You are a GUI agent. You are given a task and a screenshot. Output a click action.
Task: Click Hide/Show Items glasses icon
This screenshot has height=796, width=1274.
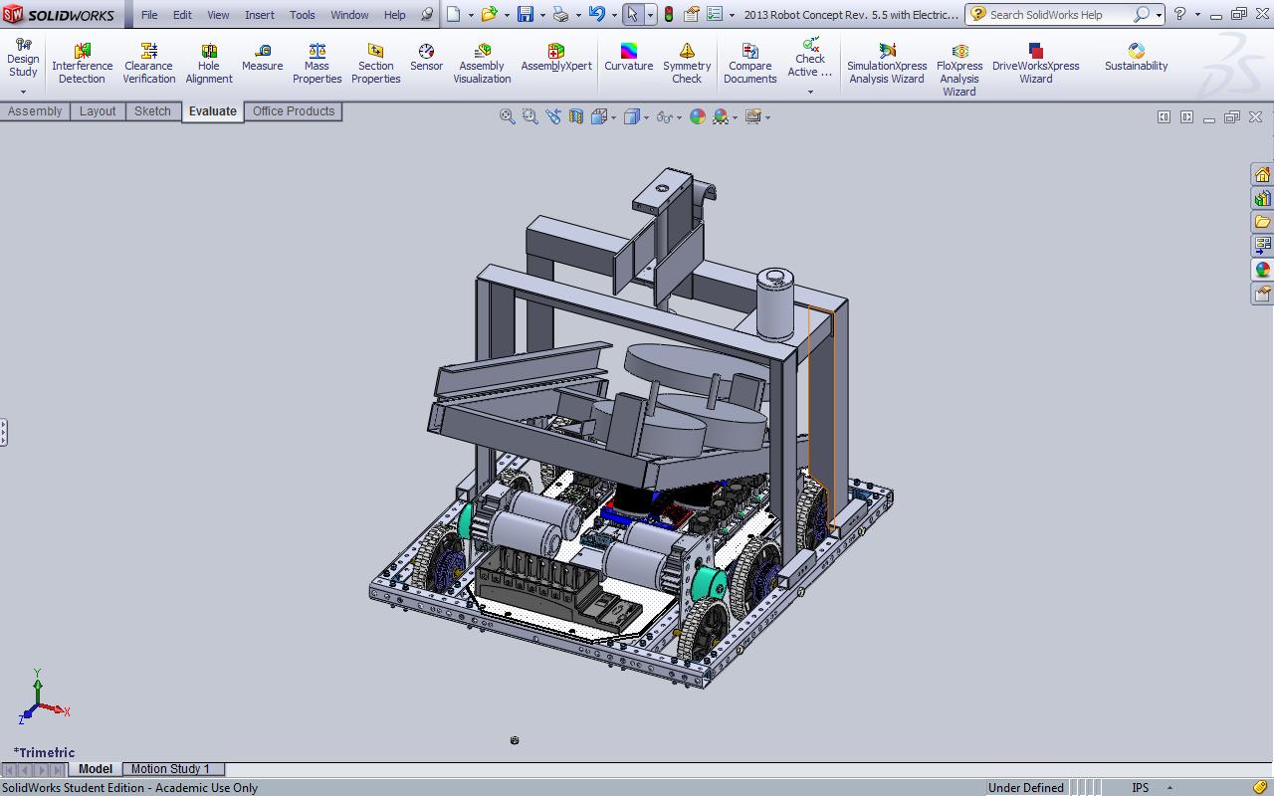(x=664, y=116)
